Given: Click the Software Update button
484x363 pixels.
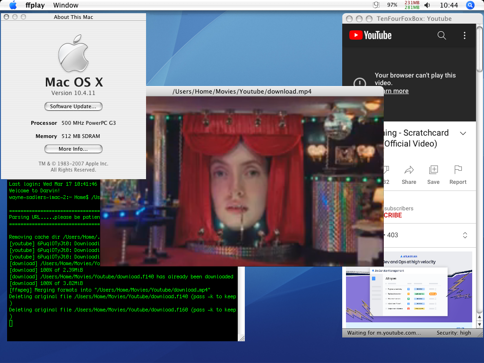Looking at the screenshot, I should pyautogui.click(x=73, y=106).
